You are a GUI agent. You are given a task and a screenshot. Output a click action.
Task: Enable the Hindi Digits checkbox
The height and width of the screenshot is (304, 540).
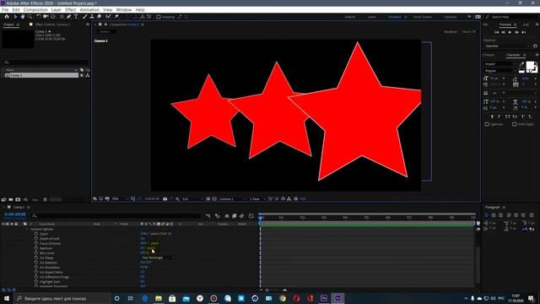(514, 124)
